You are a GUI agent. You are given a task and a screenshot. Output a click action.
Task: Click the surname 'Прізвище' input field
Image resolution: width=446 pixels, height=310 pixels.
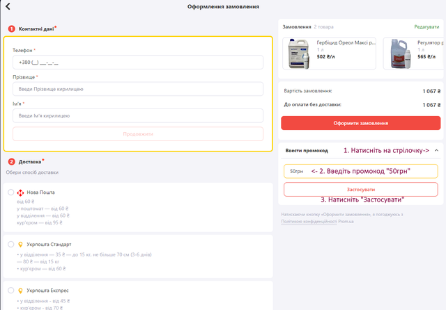pyautogui.click(x=138, y=89)
